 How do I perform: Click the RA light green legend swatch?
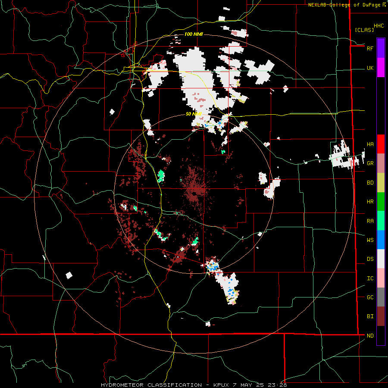tap(381, 221)
